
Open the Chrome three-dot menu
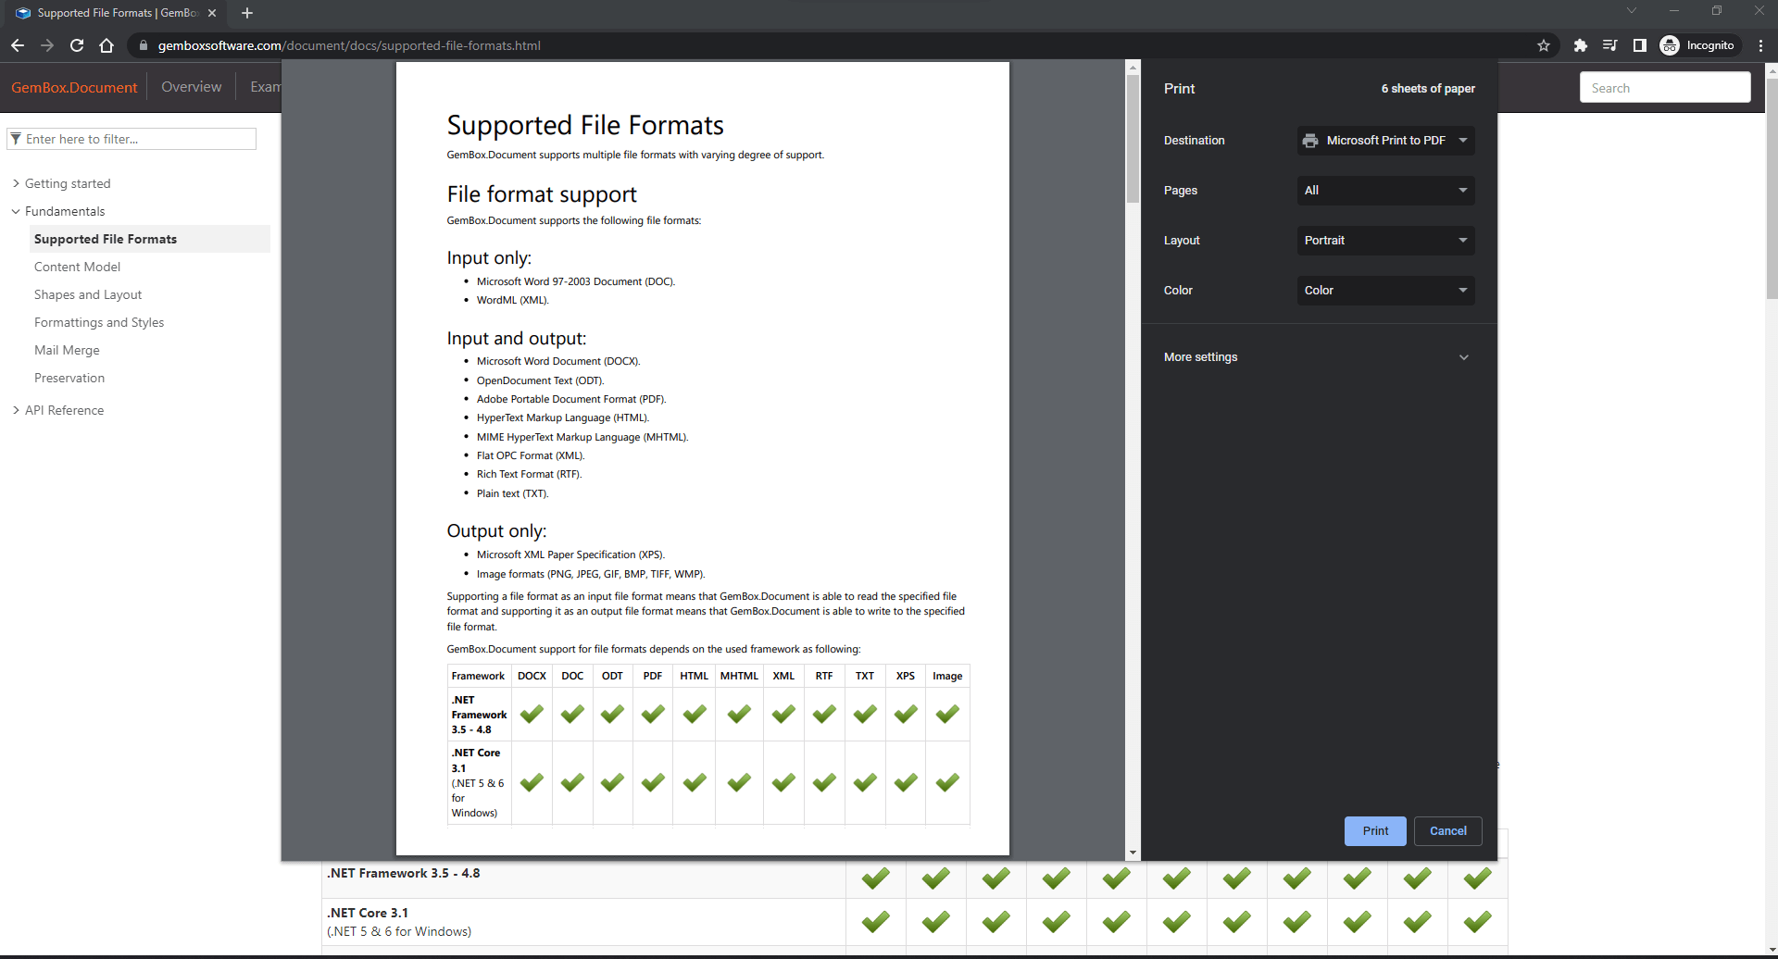pos(1760,45)
